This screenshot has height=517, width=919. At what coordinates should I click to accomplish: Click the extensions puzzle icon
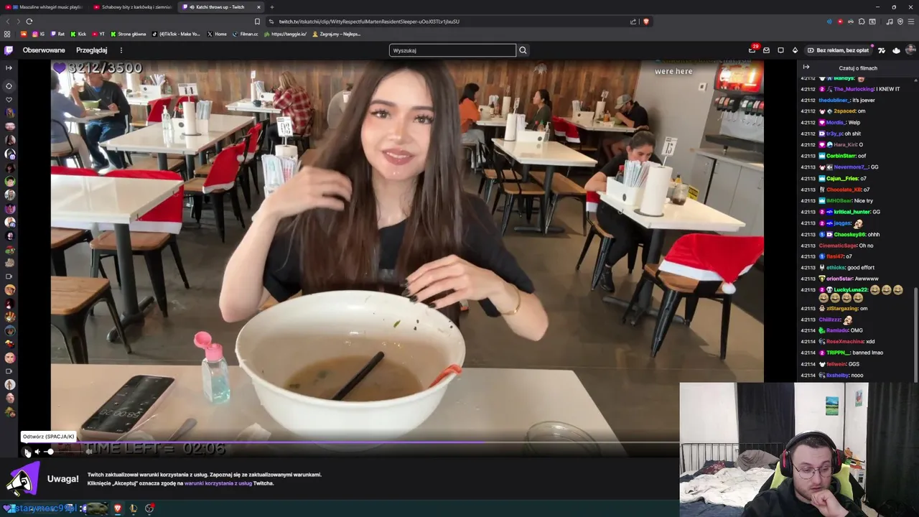point(862,22)
